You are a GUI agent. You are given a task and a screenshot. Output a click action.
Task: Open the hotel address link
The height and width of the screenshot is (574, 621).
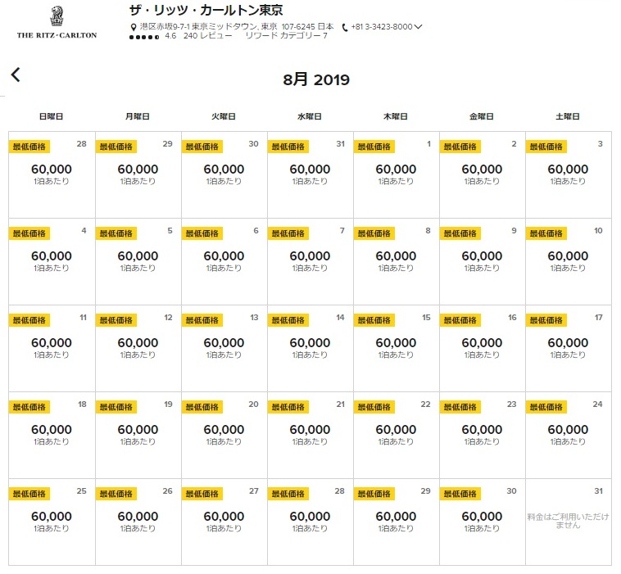(237, 26)
